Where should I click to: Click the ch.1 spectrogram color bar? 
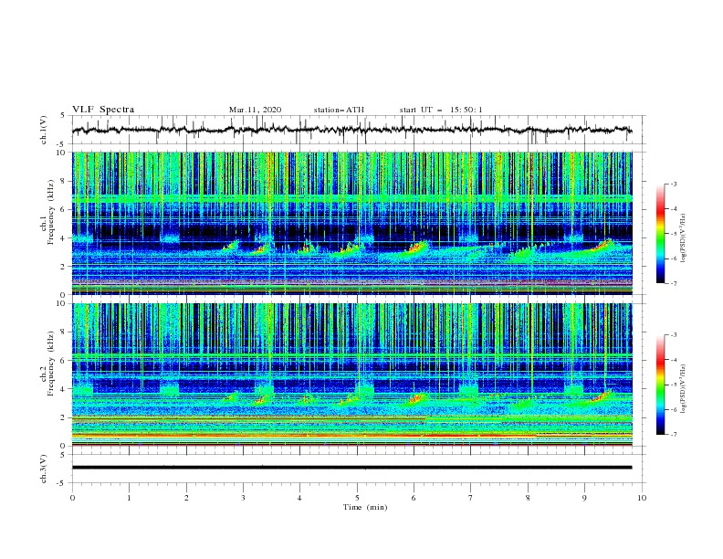point(660,234)
